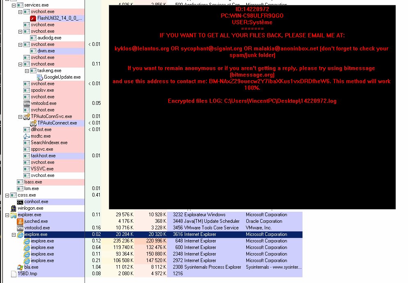408x283 pixels.
Task: Click ransom note ID:14220972 line
Action: pyautogui.click(x=252, y=9)
